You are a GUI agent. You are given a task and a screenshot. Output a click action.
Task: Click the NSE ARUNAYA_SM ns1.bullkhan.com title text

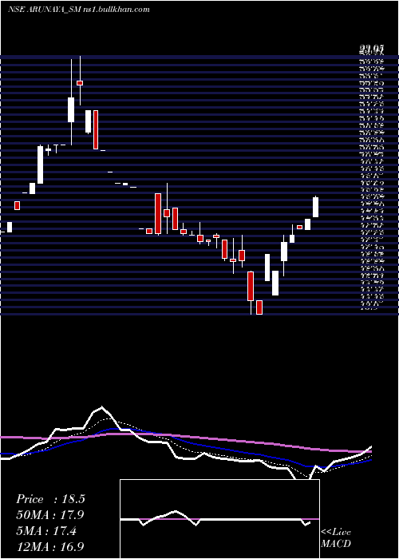tap(78, 10)
